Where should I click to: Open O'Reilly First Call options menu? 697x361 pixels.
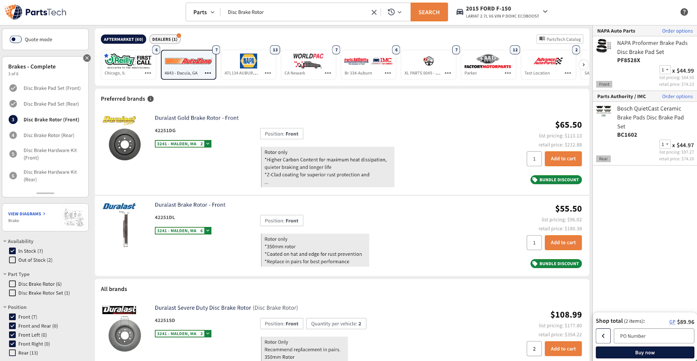pos(148,73)
